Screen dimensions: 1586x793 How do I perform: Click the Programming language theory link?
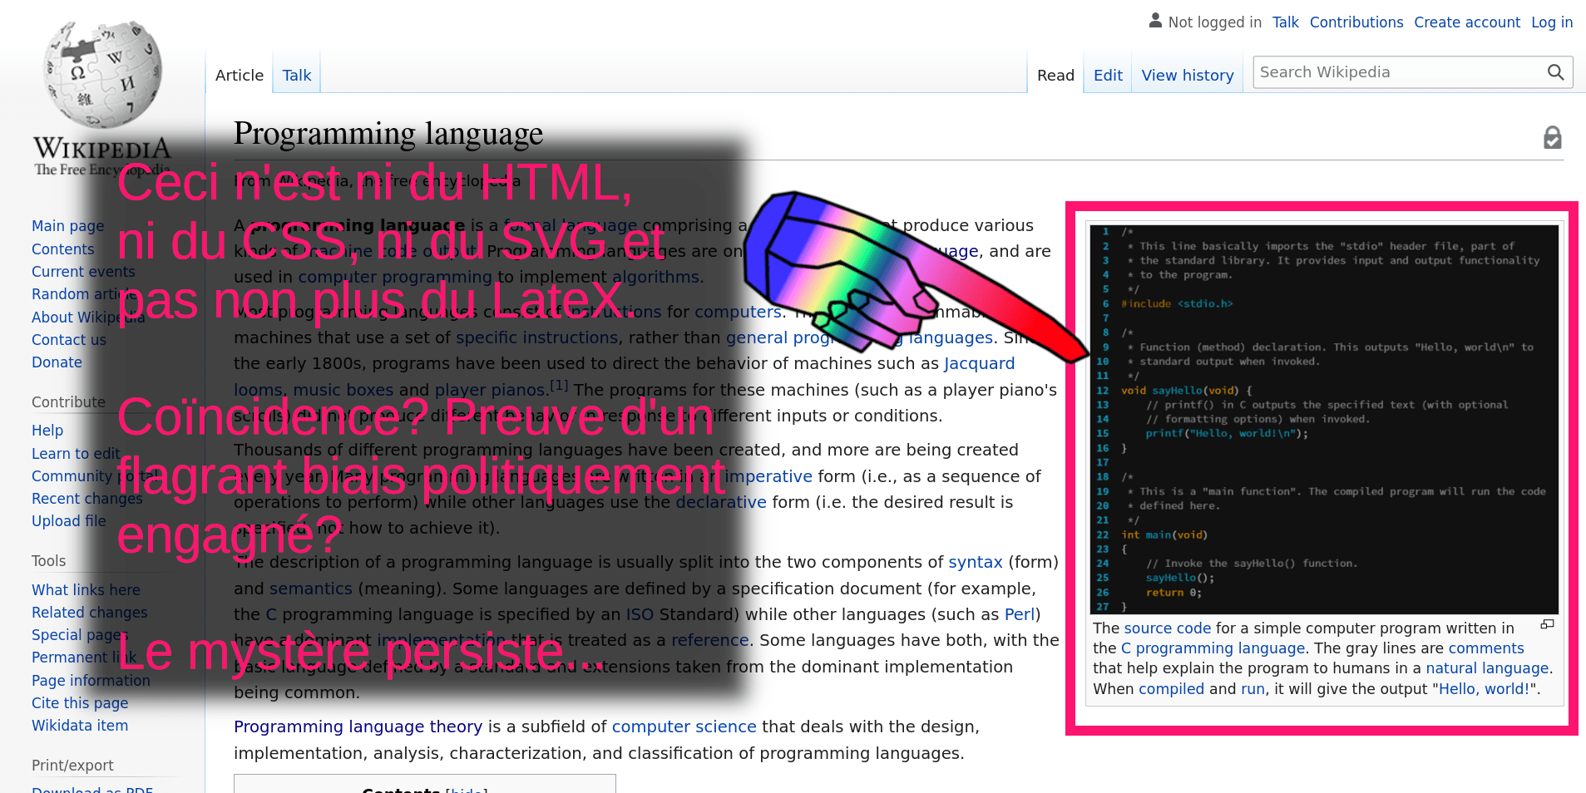click(x=358, y=727)
